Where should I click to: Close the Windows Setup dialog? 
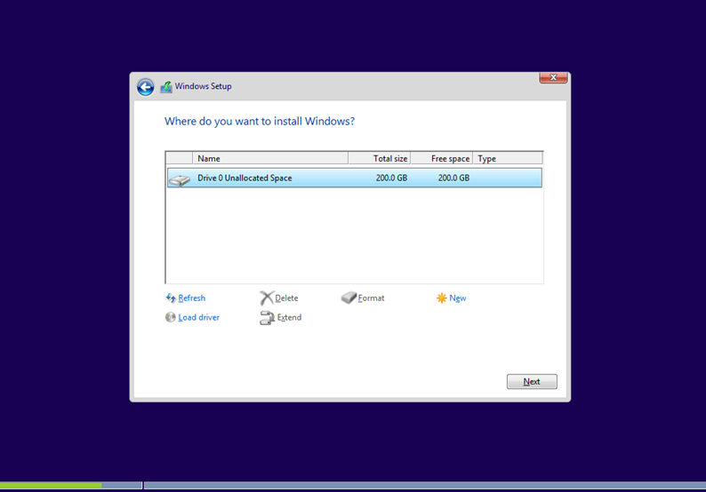click(553, 77)
